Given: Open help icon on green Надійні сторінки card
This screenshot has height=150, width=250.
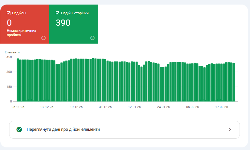Looking at the screenshot, I should coord(92,38).
